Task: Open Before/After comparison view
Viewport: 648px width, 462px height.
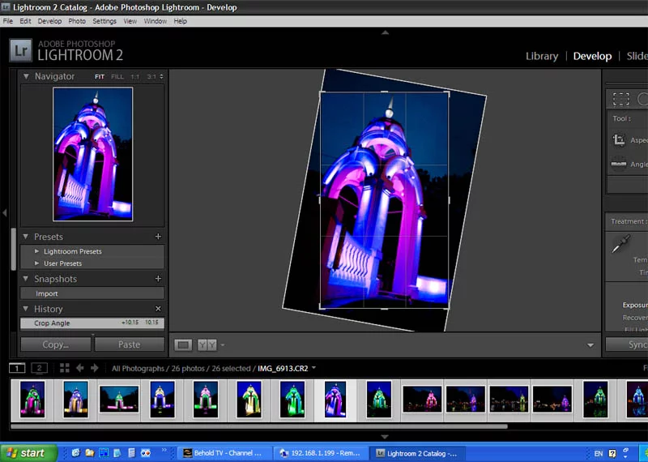Action: pos(207,344)
